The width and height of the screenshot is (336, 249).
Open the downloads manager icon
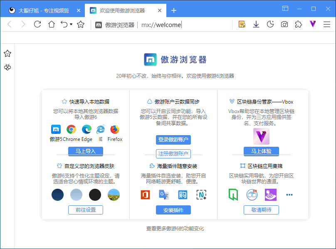(x=256, y=24)
